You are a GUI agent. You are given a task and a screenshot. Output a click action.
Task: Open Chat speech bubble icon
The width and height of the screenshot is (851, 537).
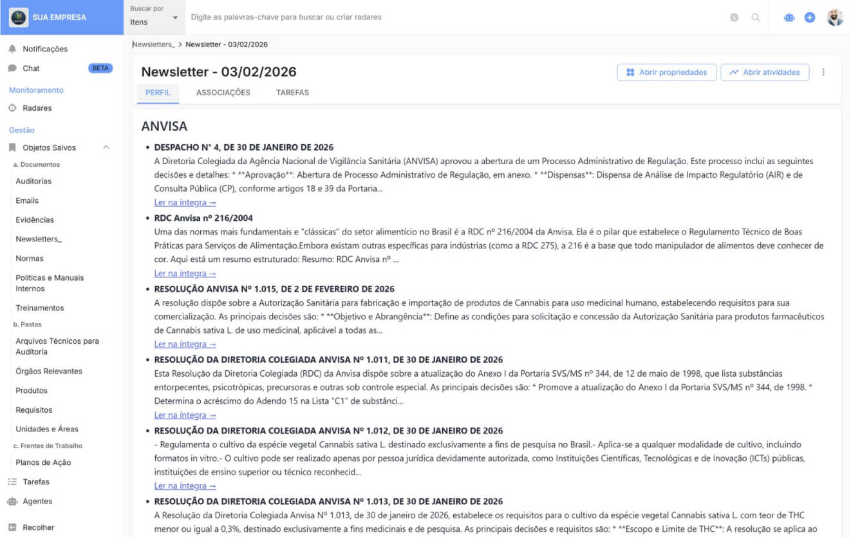(12, 68)
